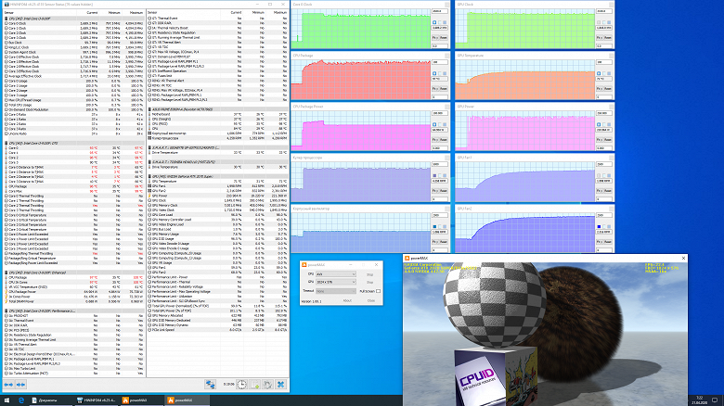The image size is (724, 406).
Task: Switch to HWiNFO64 taskbar item
Action: (97, 400)
